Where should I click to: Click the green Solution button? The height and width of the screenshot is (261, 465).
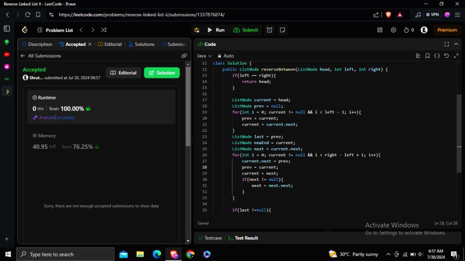[162, 73]
